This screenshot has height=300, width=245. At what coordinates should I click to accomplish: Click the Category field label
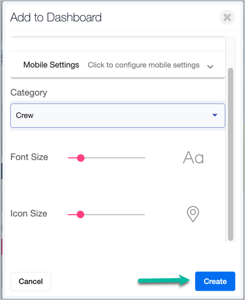click(29, 93)
